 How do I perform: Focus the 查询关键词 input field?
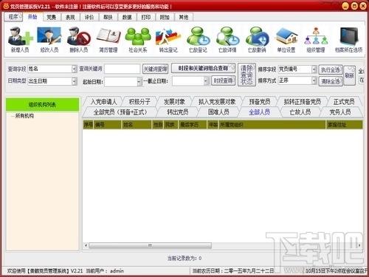(123, 69)
